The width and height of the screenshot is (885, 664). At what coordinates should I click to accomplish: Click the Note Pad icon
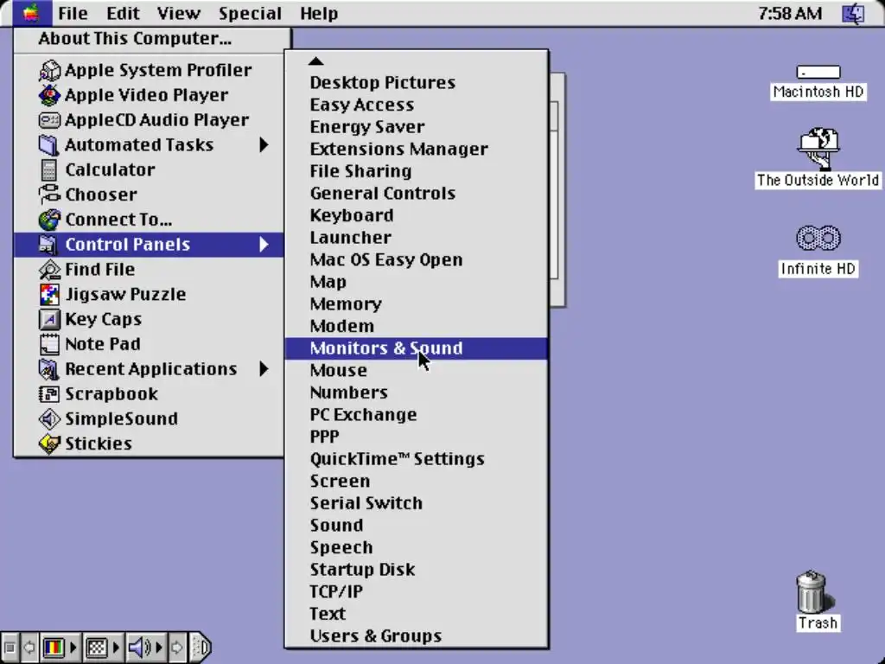(x=49, y=344)
